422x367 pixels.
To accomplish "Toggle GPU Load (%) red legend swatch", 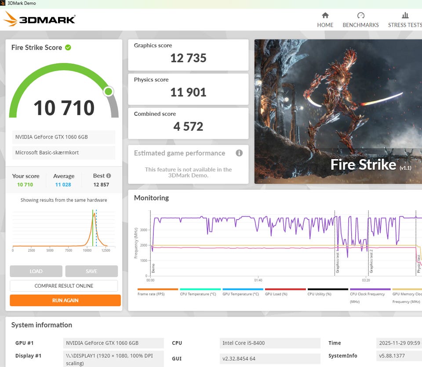I will (x=285, y=289).
